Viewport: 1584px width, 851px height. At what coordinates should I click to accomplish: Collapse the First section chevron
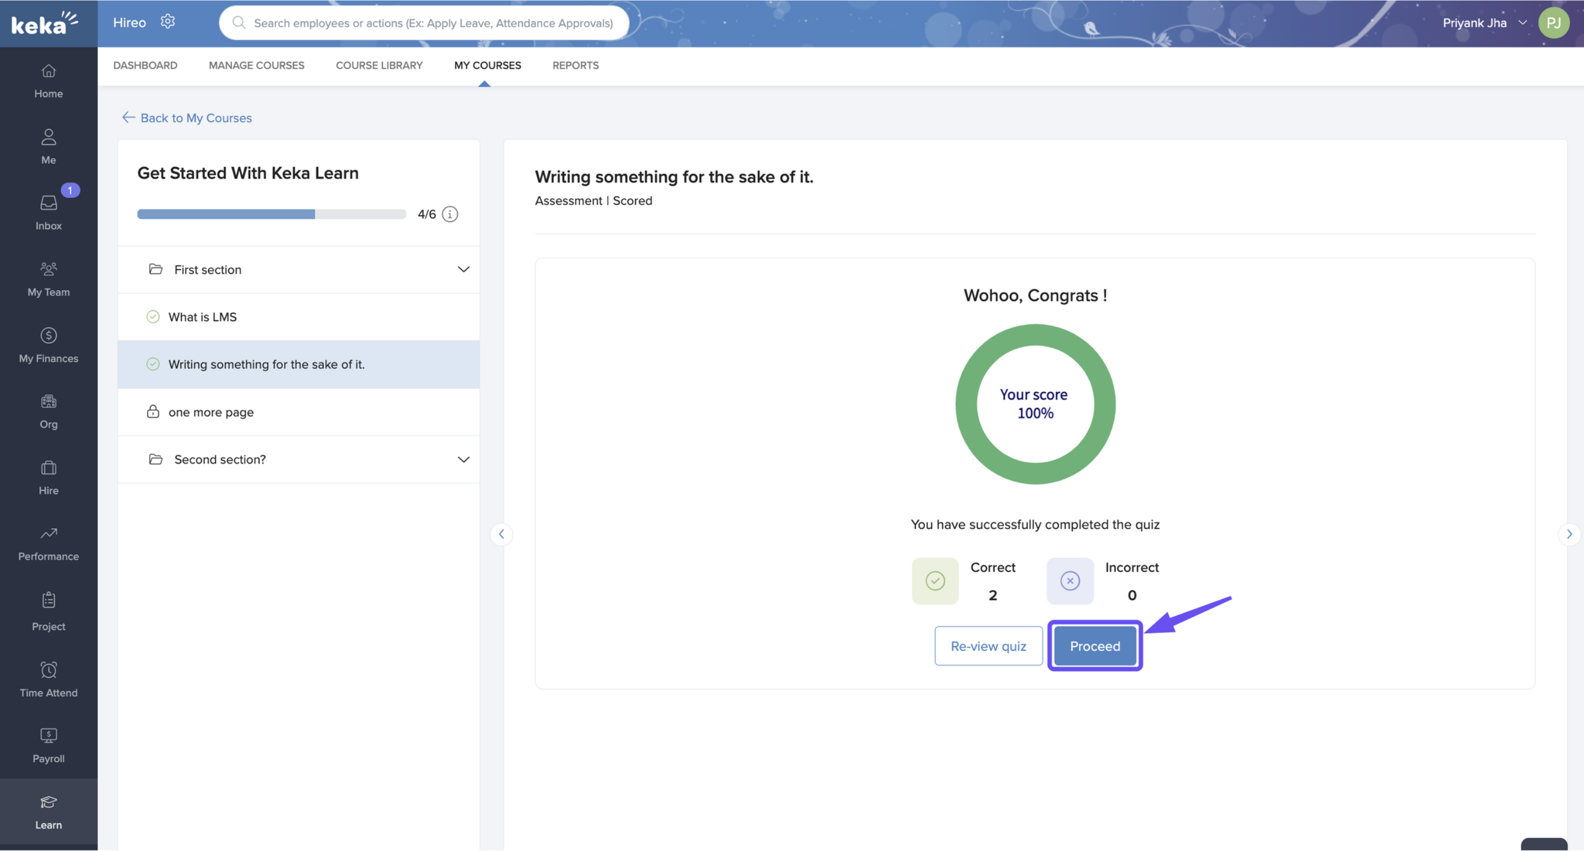pyautogui.click(x=463, y=269)
